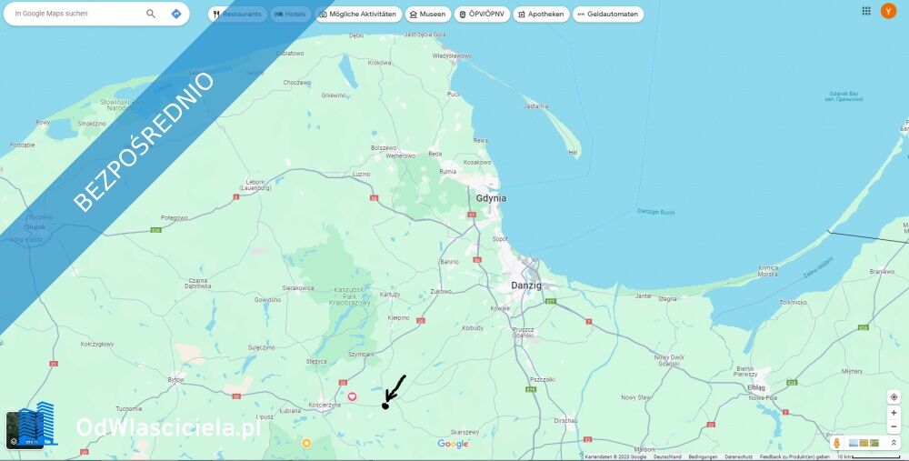
Task: Click the Gdynia city label
Action: pyautogui.click(x=491, y=198)
